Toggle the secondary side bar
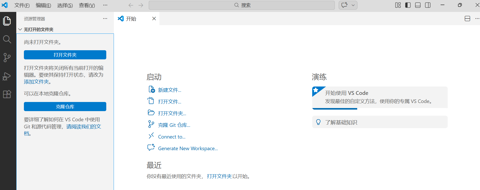 428,5
